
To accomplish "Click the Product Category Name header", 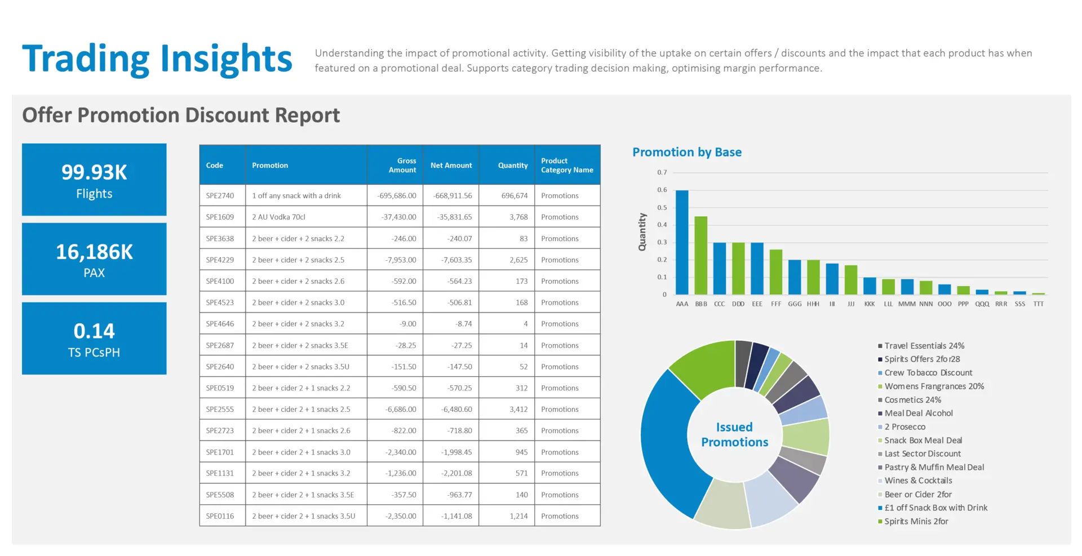I will pyautogui.click(x=567, y=165).
